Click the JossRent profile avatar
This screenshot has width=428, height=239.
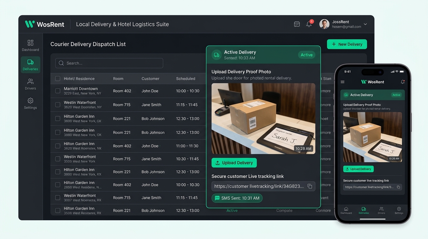click(324, 24)
